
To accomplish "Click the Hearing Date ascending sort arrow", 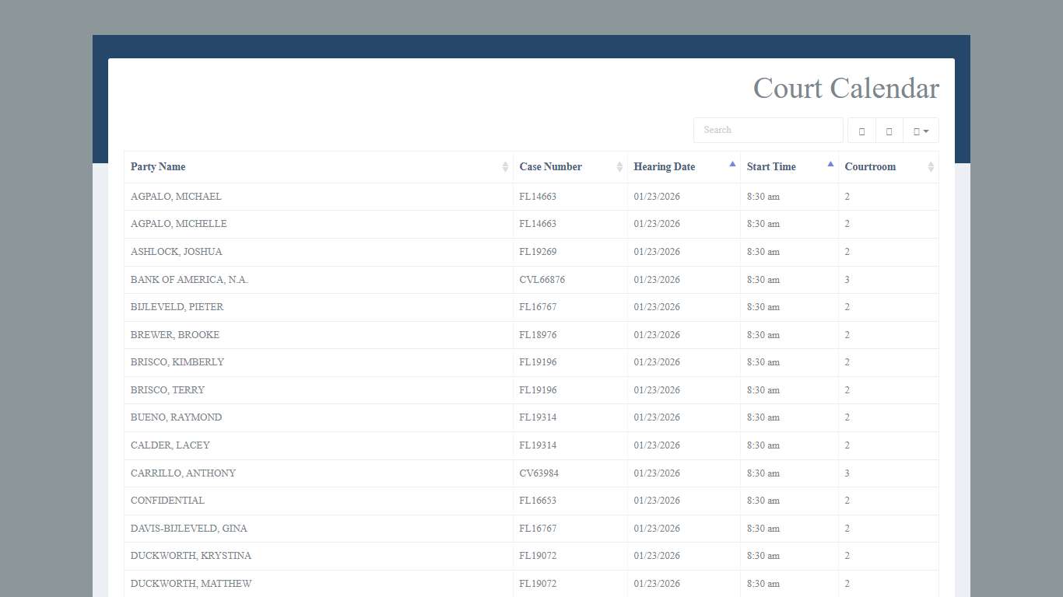I will pyautogui.click(x=732, y=164).
